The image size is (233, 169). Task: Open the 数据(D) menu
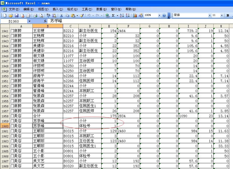[101, 9]
